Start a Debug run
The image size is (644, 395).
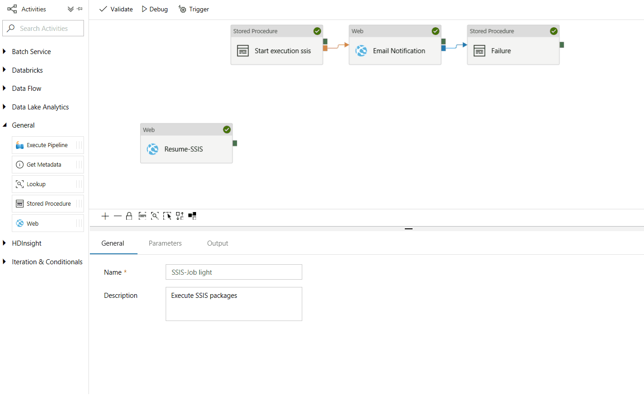[x=154, y=9]
